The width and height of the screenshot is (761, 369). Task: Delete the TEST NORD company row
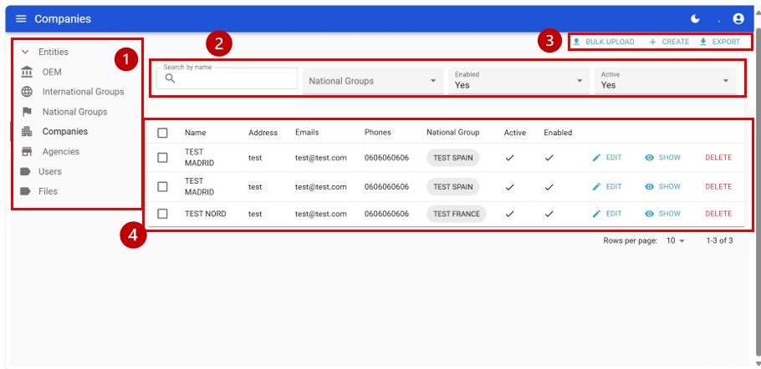[718, 214]
